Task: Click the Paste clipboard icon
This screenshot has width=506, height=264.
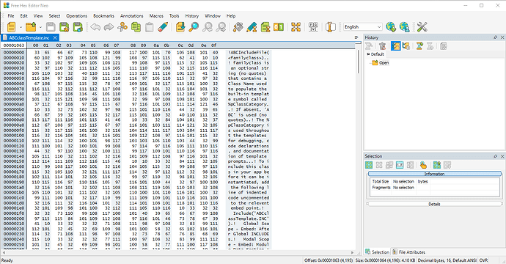Action: tap(150, 27)
